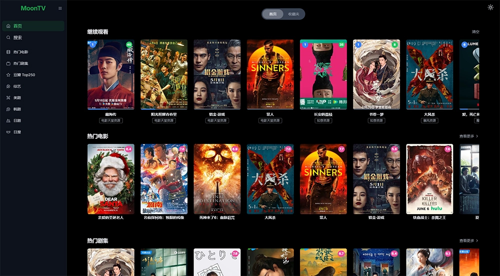500x276 pixels.
Task: Click the 6.4 rating badge on Dear Santa
Action: pyautogui.click(x=129, y=149)
